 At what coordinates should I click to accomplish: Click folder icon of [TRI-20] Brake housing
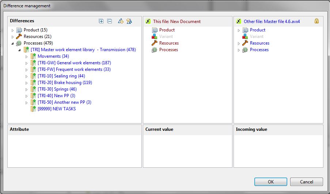[33, 83]
